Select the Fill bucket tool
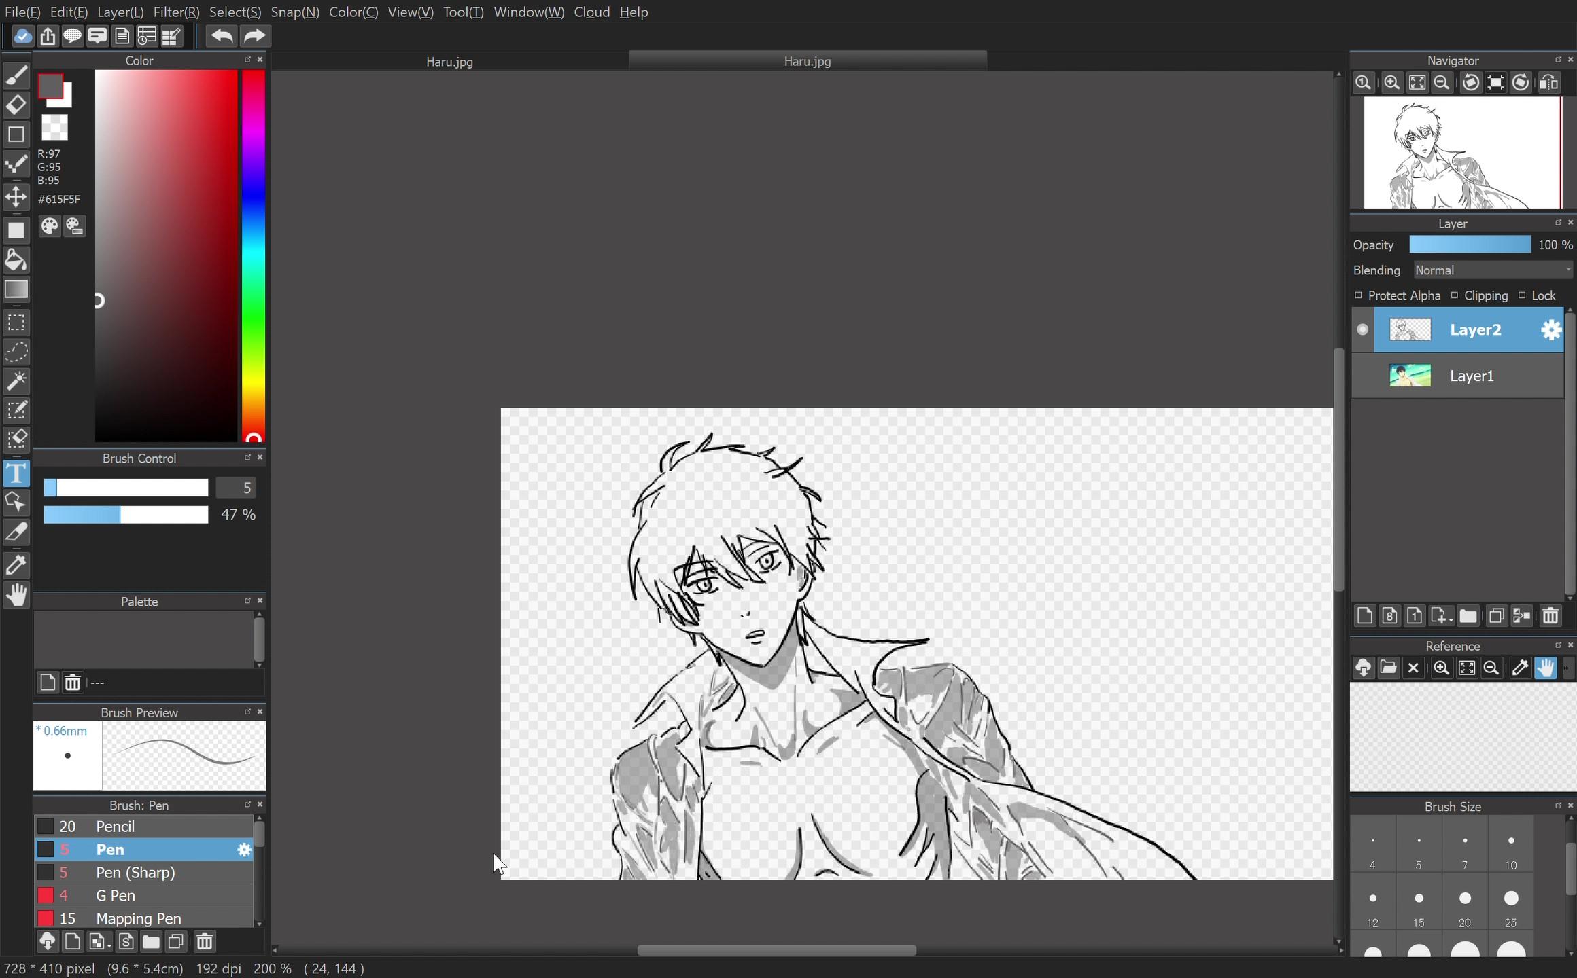The height and width of the screenshot is (978, 1577). click(17, 259)
